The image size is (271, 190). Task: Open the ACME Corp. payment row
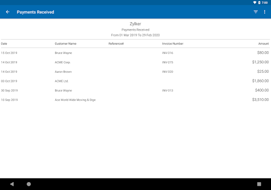pyautogui.click(x=135, y=62)
